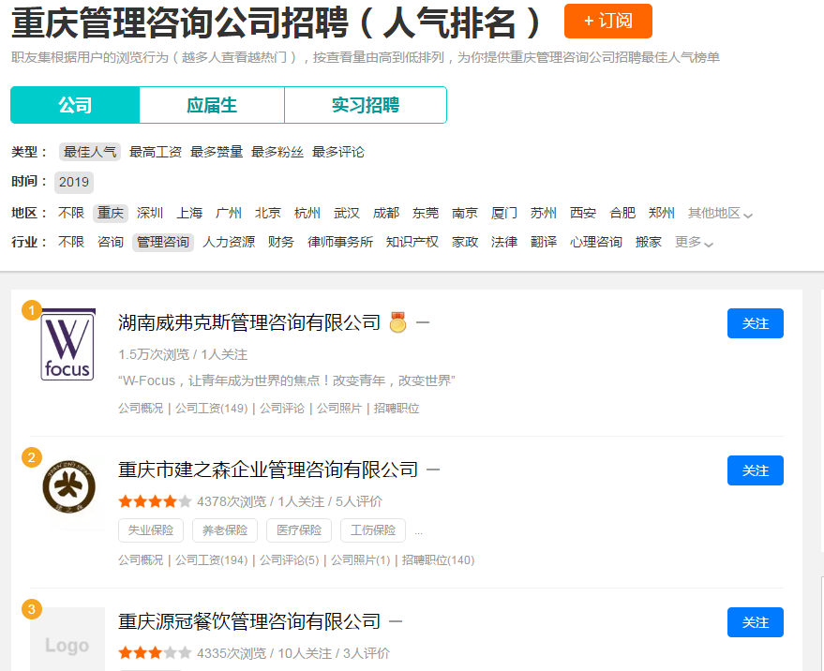The height and width of the screenshot is (671, 824).
Task: Follow 重庆市建之森企业管理咨询有限公司 with 关注
Action: coord(756,470)
